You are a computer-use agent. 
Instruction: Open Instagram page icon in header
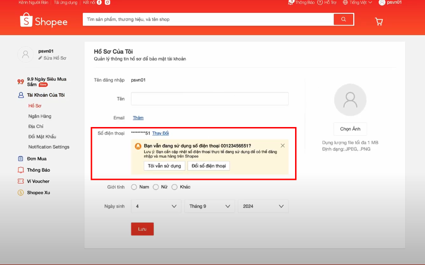108,2
